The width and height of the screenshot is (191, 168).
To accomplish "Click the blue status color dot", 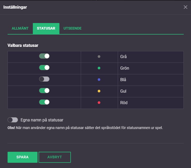I will pyautogui.click(x=99, y=80).
